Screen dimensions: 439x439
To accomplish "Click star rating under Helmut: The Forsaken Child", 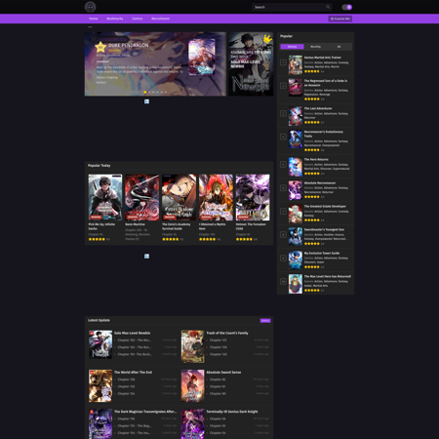I will [x=244, y=239].
